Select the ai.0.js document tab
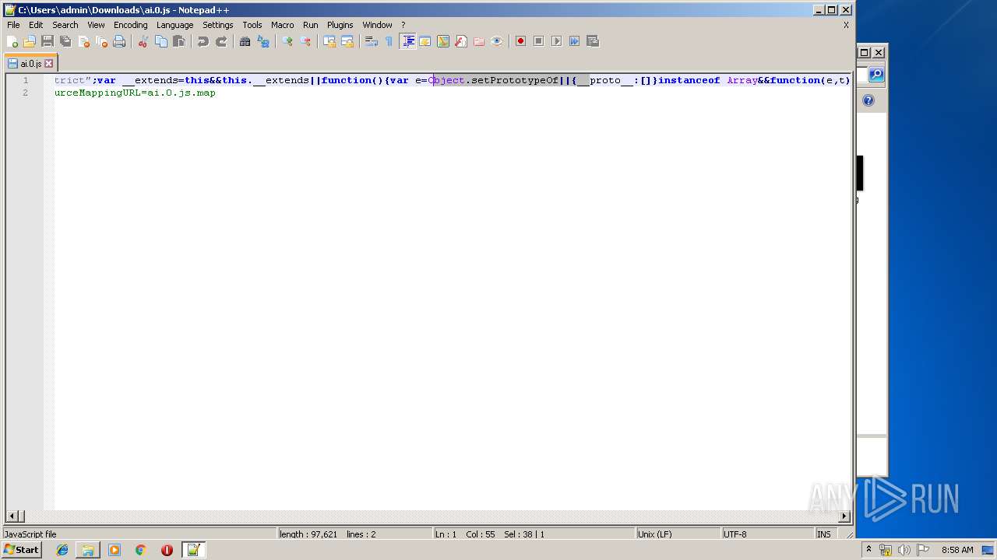Image resolution: width=997 pixels, height=560 pixels. click(x=30, y=64)
